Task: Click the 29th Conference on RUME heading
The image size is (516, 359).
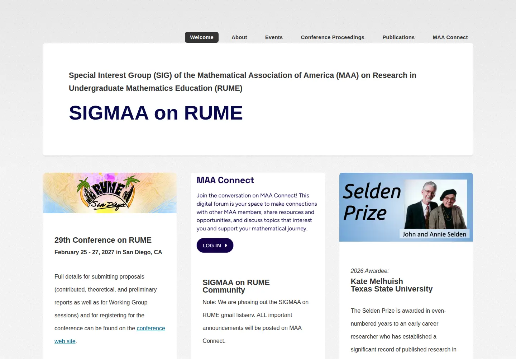Action: (x=103, y=240)
